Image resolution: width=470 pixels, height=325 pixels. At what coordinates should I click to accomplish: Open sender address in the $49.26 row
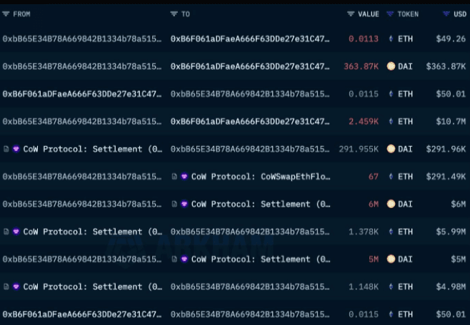click(82, 39)
